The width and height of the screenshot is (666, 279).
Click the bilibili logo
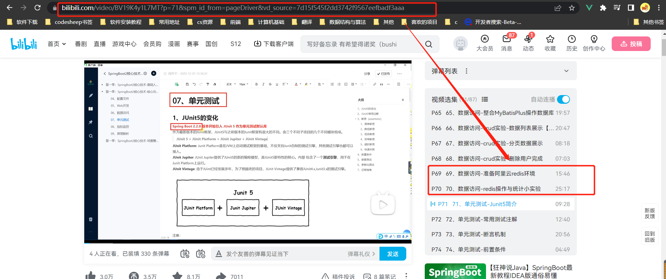click(x=24, y=44)
